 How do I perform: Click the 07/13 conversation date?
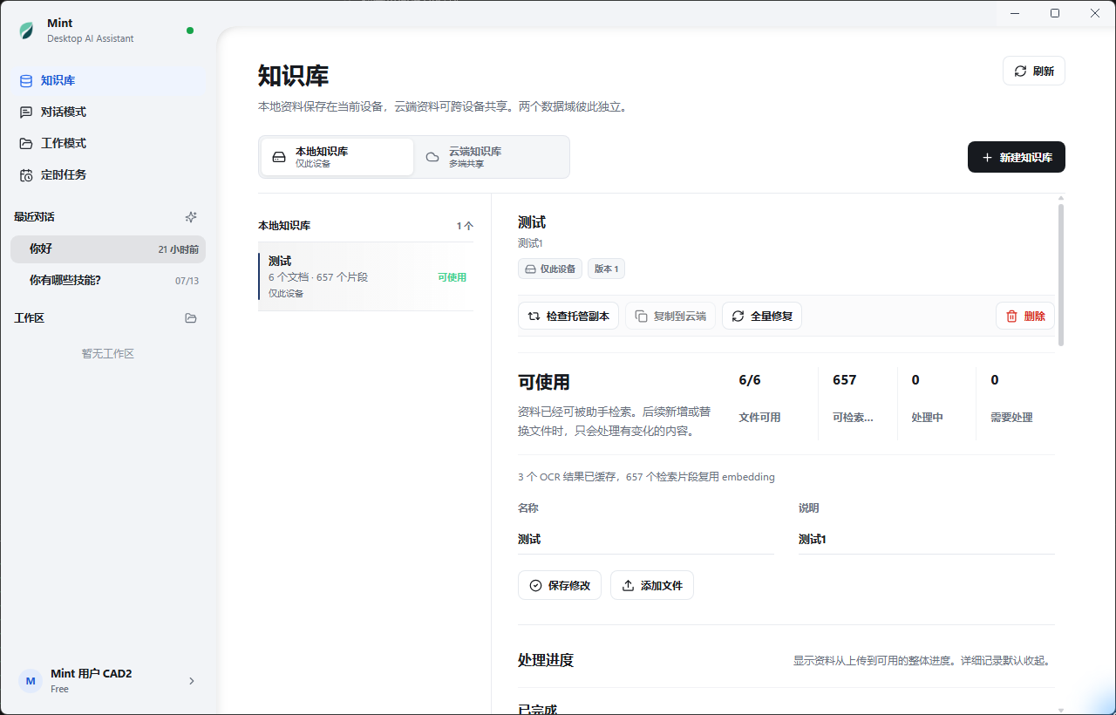point(187,281)
